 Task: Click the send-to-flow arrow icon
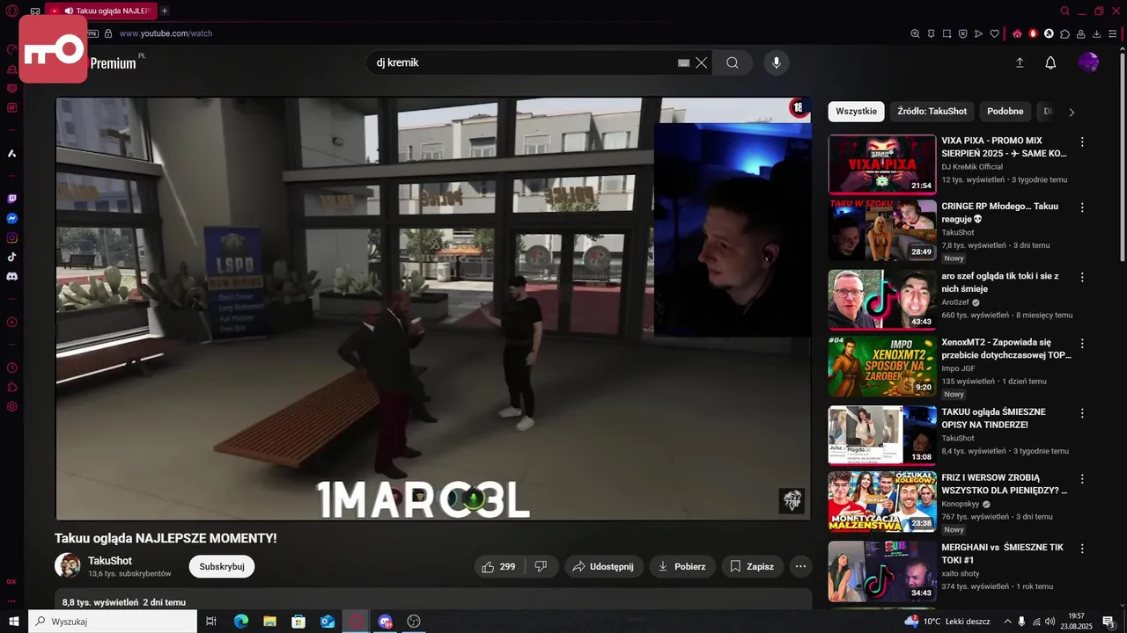pyautogui.click(x=978, y=33)
